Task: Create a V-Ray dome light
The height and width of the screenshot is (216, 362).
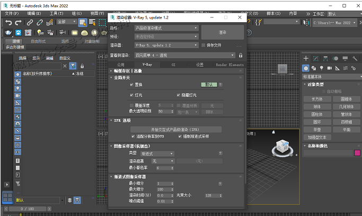Action: (84, 33)
